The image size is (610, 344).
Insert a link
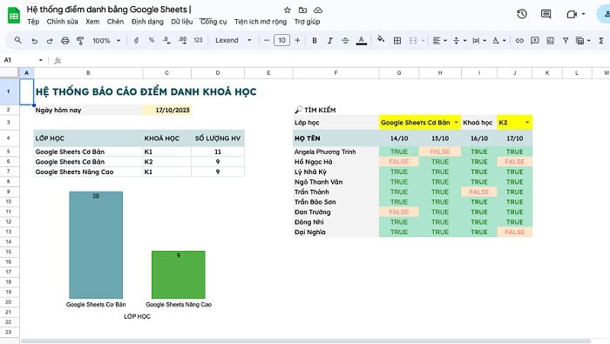point(519,40)
